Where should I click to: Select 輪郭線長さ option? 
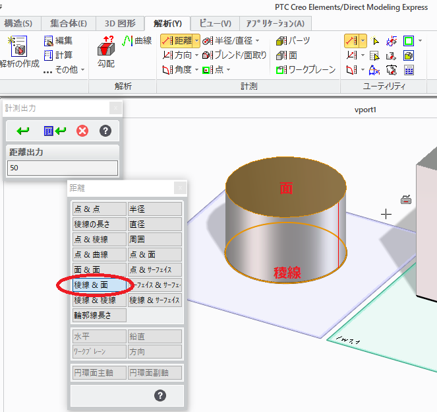100,316
